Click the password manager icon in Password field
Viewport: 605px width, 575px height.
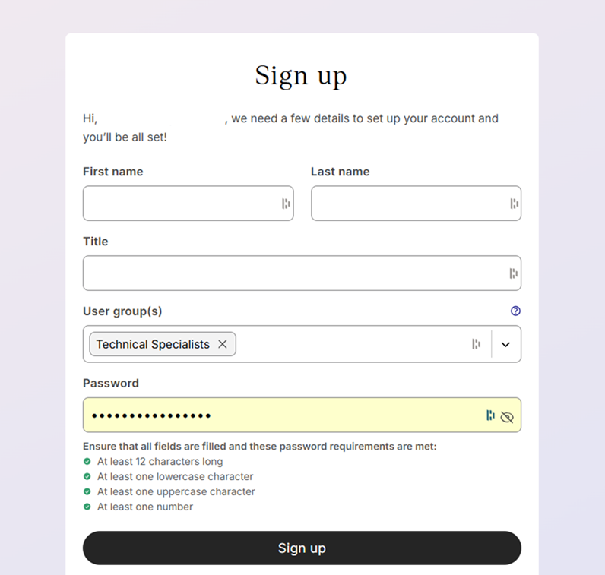pyautogui.click(x=490, y=415)
